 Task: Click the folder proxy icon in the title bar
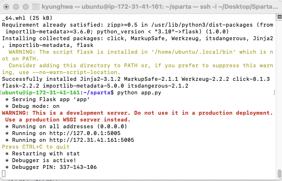click(36, 7)
